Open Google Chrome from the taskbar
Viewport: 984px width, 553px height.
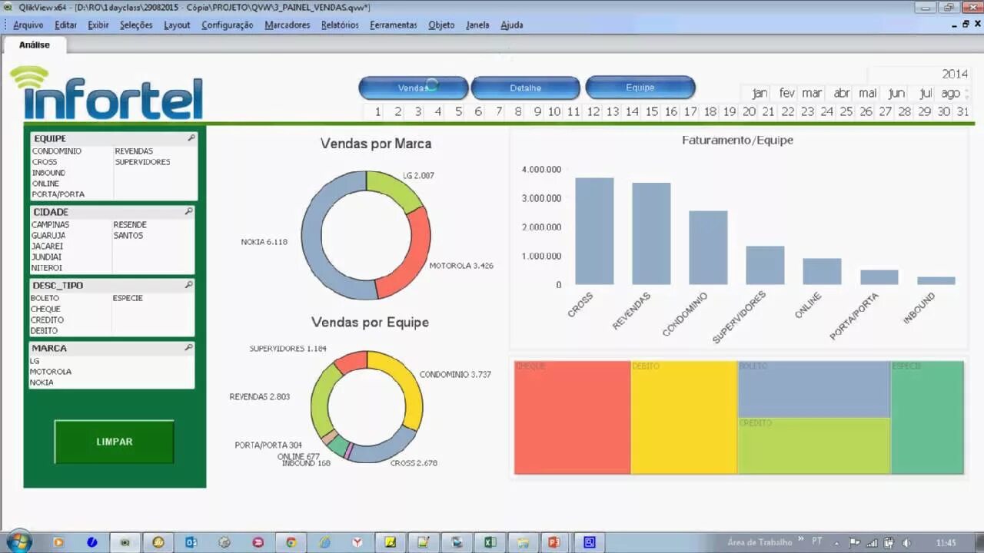tap(291, 542)
